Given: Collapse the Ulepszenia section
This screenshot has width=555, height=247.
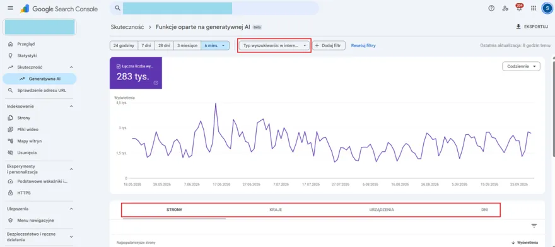Looking at the screenshot, I should point(71,209).
